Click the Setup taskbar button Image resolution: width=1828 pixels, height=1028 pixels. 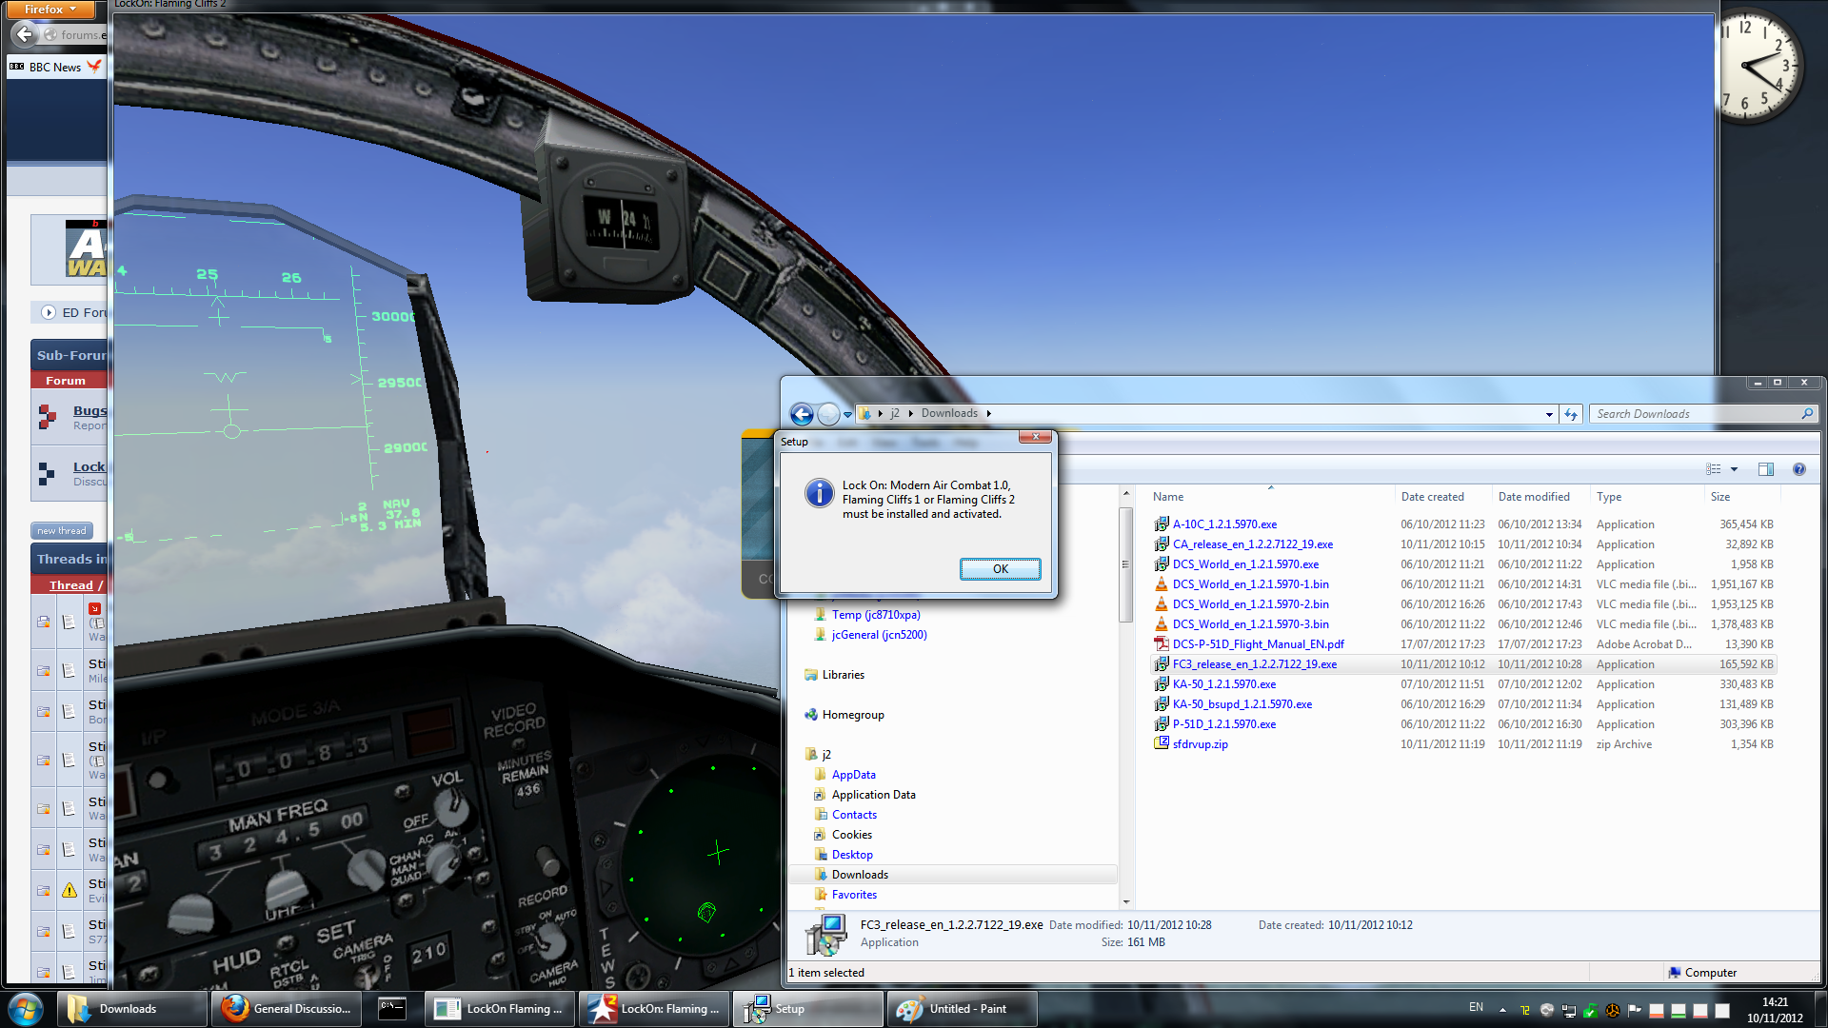(807, 1009)
